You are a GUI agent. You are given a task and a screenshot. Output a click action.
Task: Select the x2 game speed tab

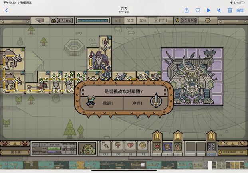coord(130,20)
